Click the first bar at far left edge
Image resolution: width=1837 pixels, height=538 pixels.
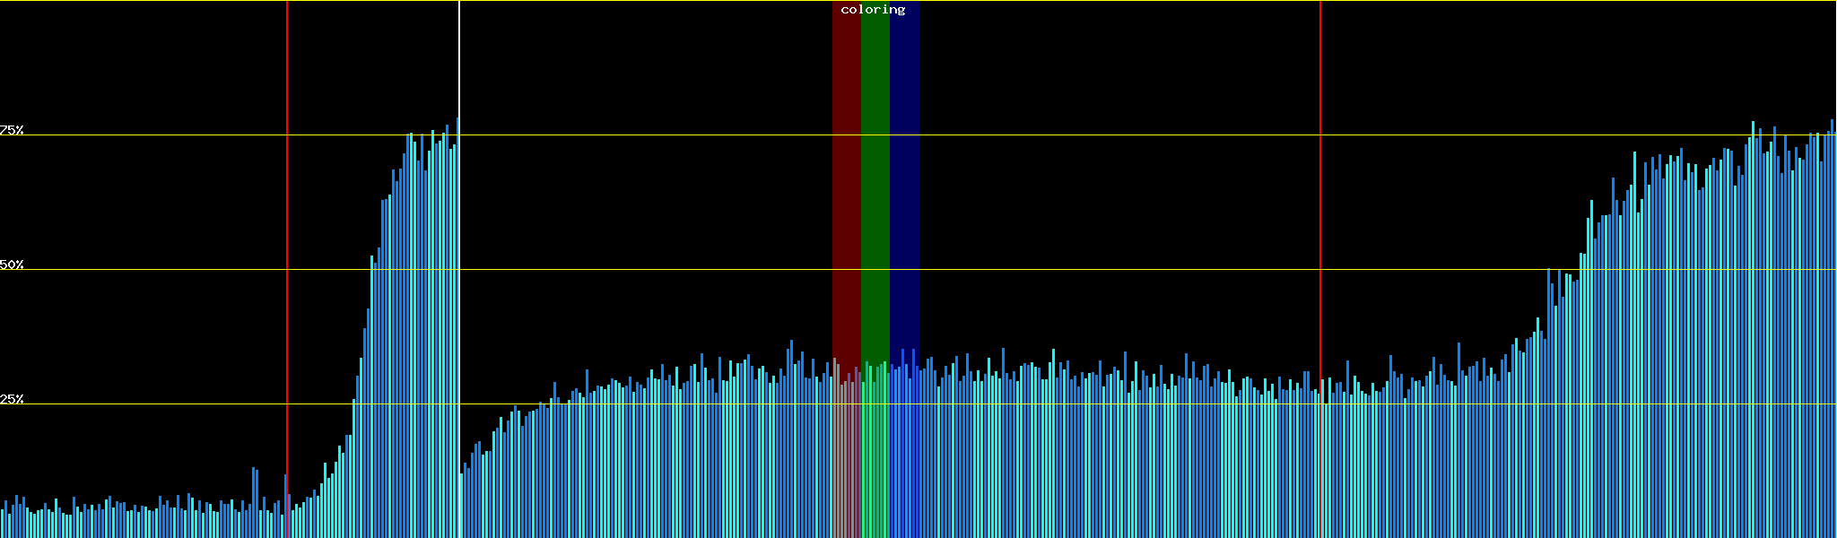click(2, 525)
